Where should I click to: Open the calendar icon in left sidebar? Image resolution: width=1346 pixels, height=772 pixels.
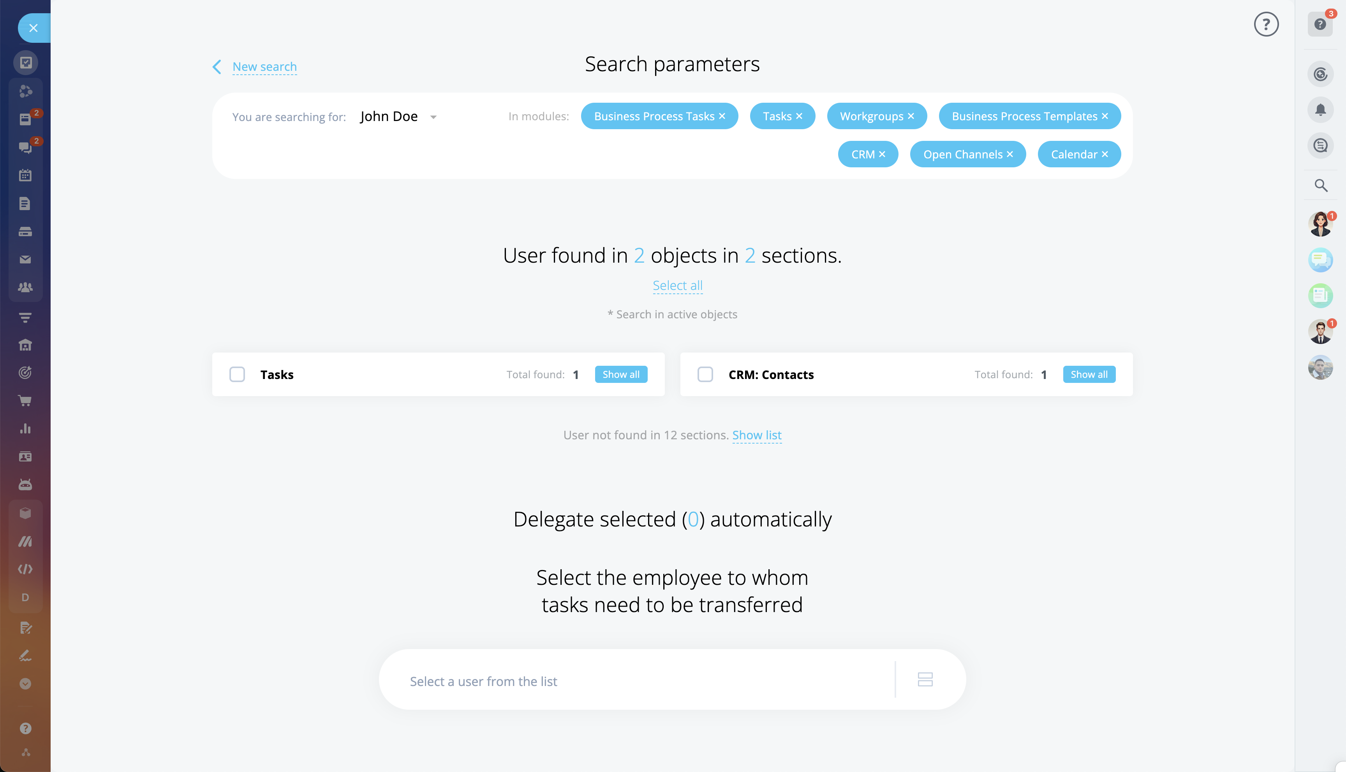tap(25, 175)
